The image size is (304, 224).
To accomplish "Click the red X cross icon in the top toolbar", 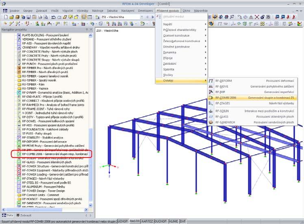I will (x=257, y=17).
